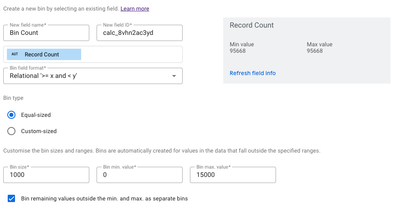This screenshot has height=211, width=403.
Task: Click the Bin min. value field
Action: coord(140,175)
